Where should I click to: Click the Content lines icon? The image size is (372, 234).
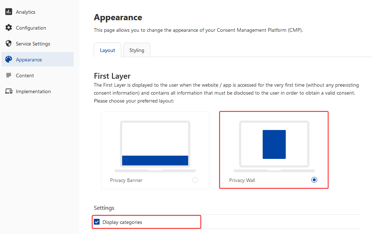click(x=9, y=75)
